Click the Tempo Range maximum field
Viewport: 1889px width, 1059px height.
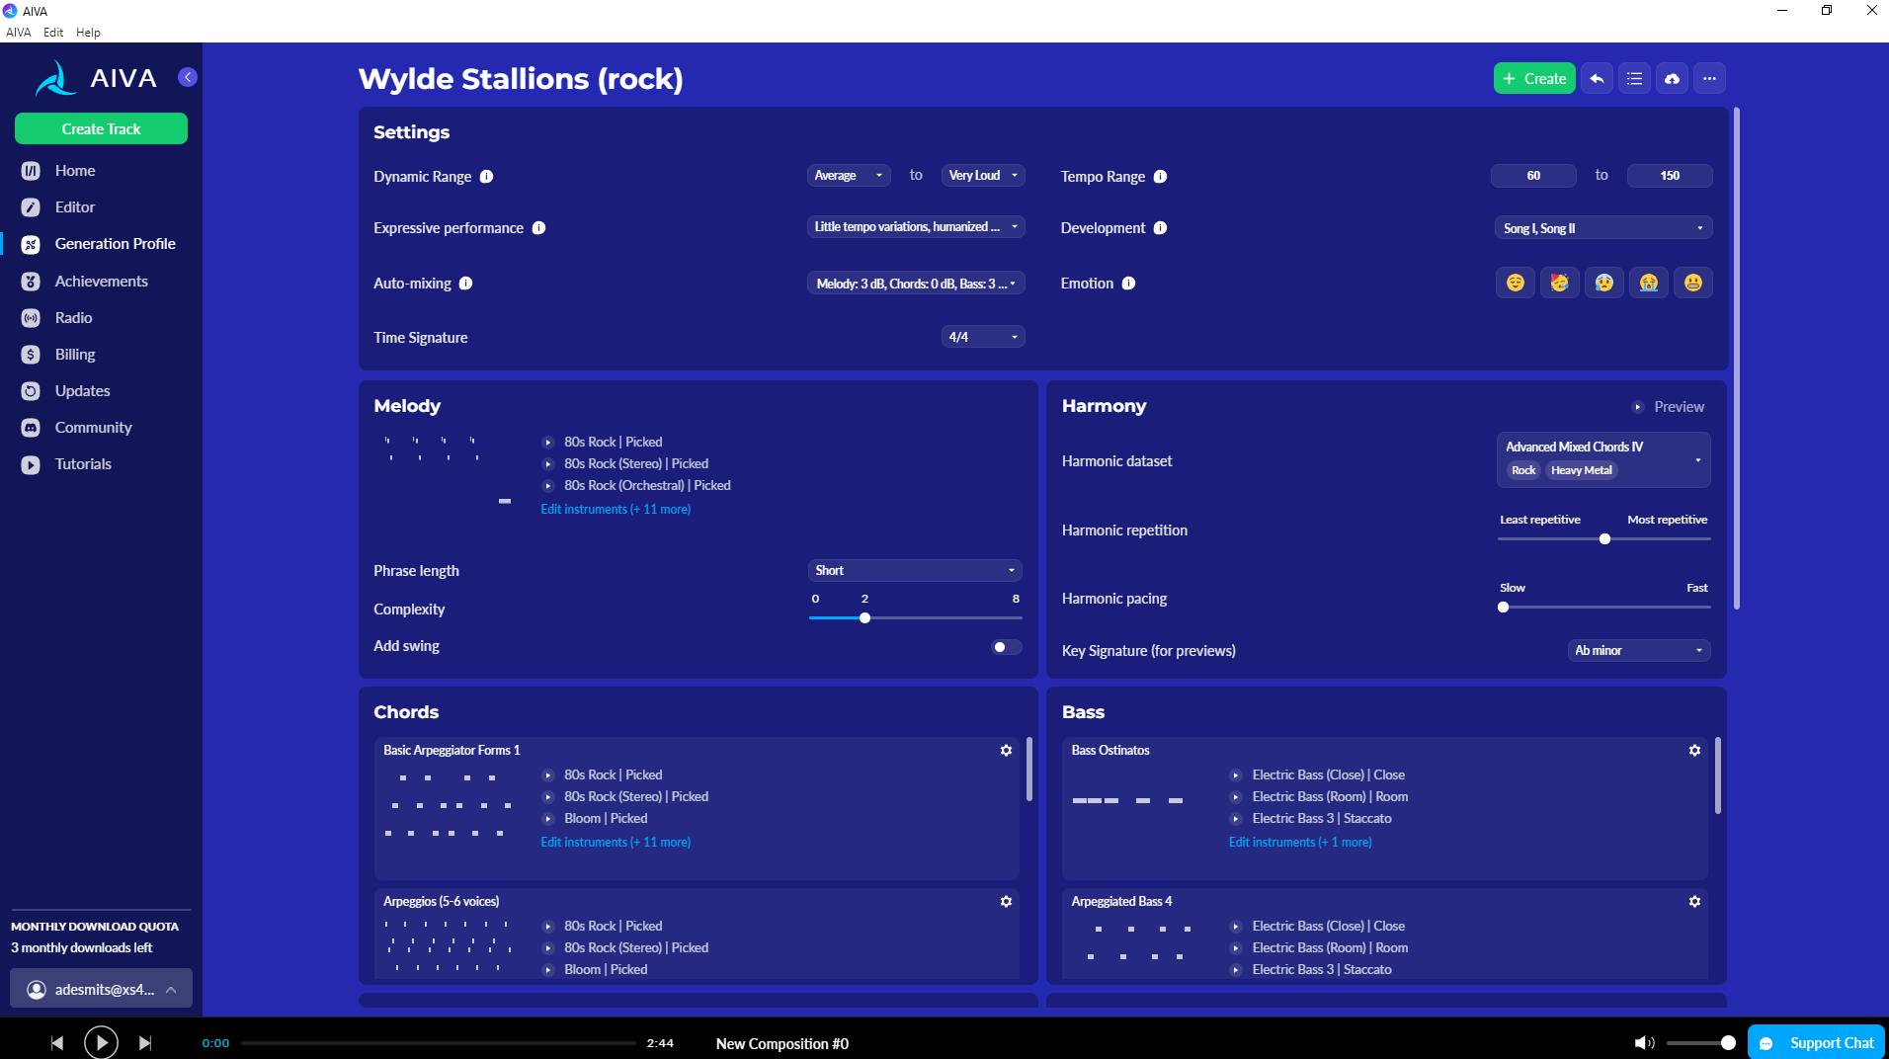click(x=1670, y=176)
